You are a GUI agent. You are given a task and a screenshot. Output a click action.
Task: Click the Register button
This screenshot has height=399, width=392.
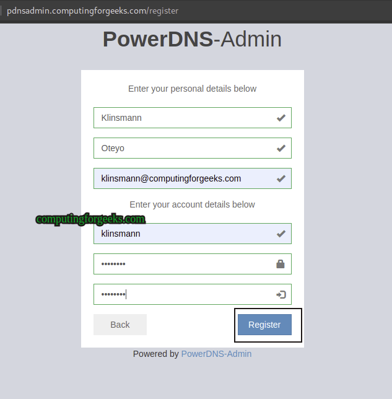(x=264, y=325)
